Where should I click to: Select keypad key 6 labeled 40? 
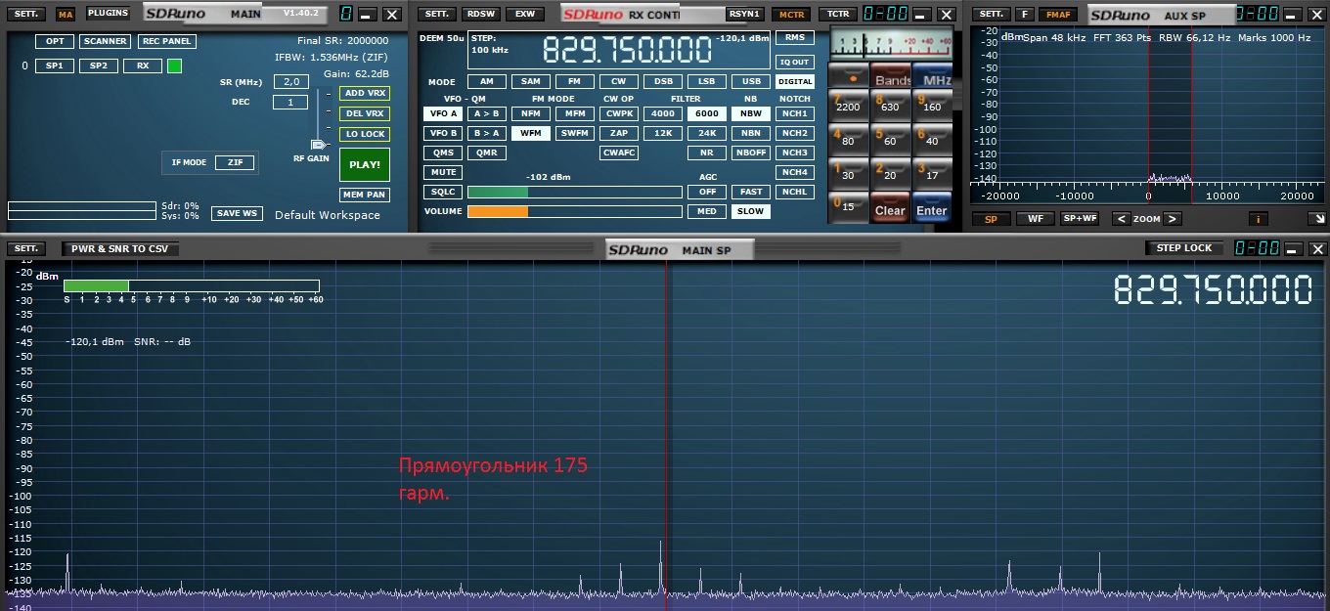click(x=931, y=140)
